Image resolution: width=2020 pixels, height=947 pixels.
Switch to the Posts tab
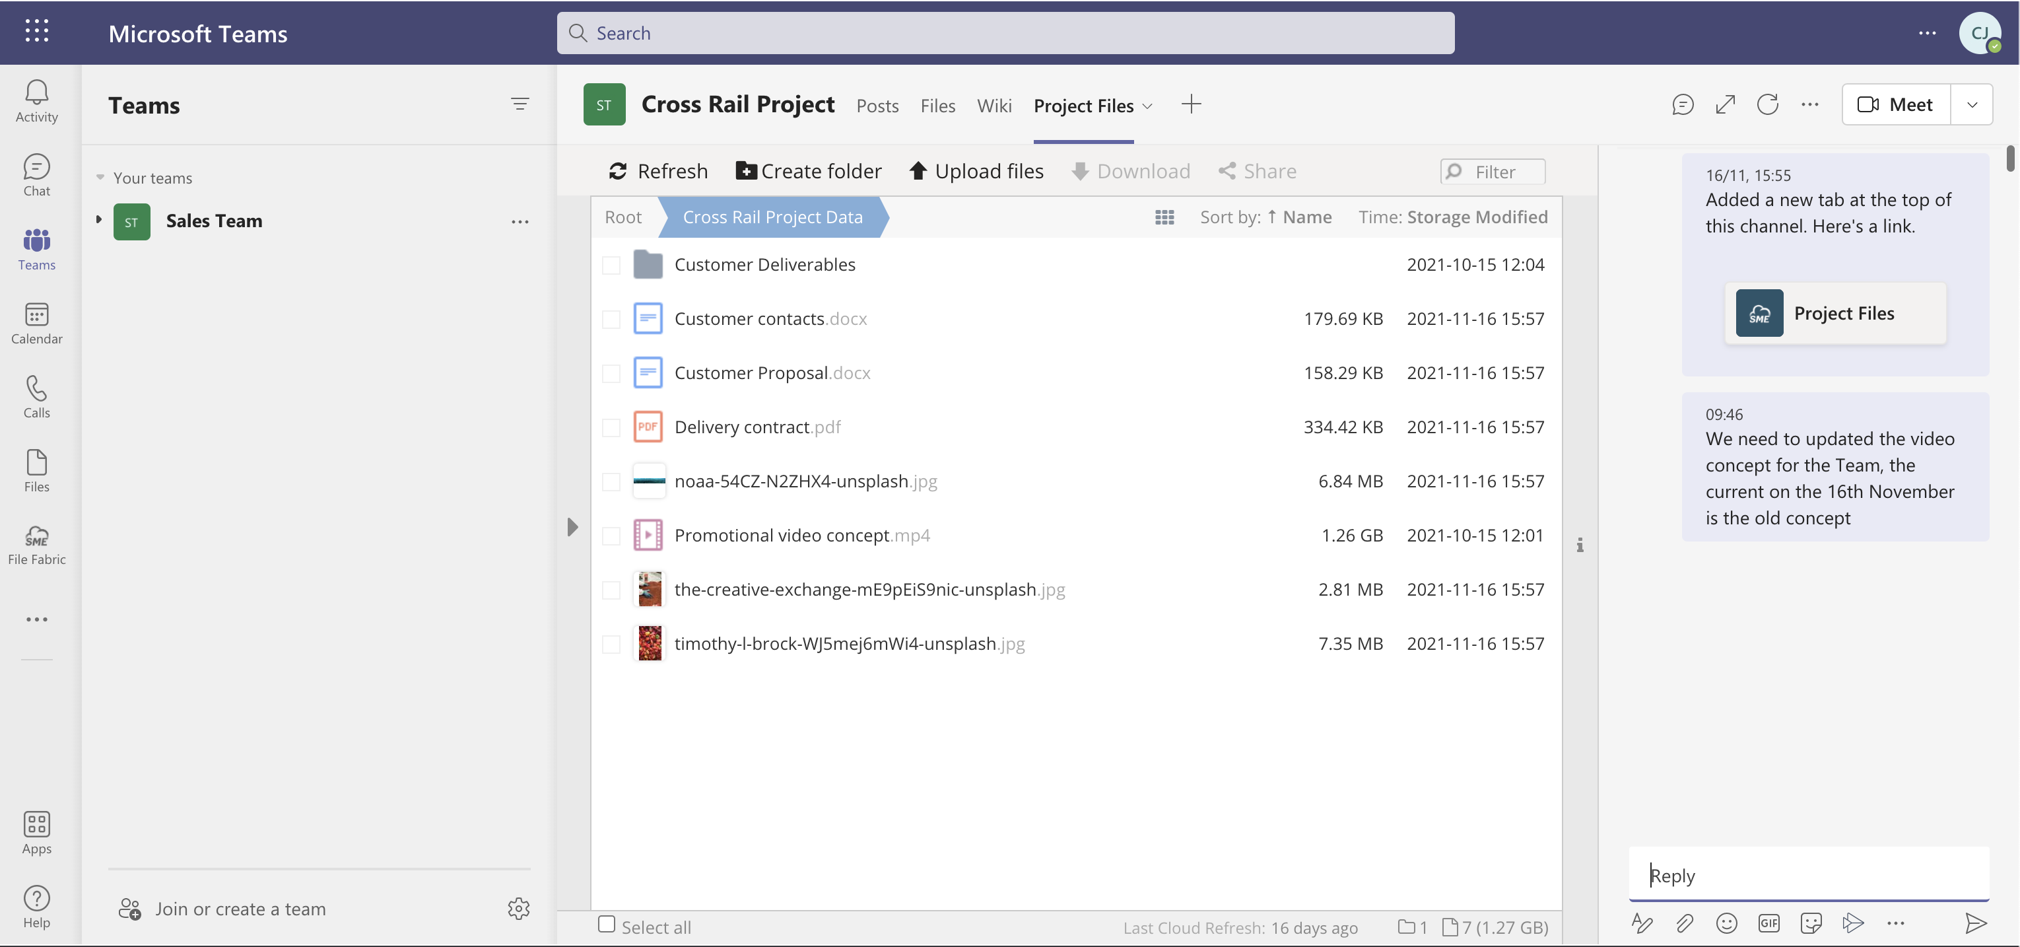point(877,106)
